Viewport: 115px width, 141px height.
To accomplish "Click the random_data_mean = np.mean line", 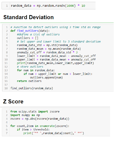I will [49, 49].
